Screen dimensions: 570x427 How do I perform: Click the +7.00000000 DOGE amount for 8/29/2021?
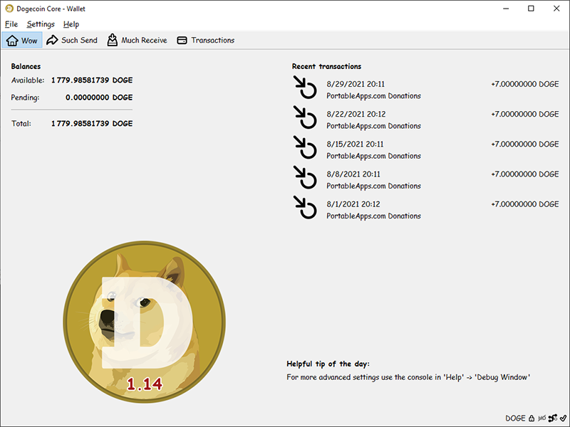click(x=524, y=84)
